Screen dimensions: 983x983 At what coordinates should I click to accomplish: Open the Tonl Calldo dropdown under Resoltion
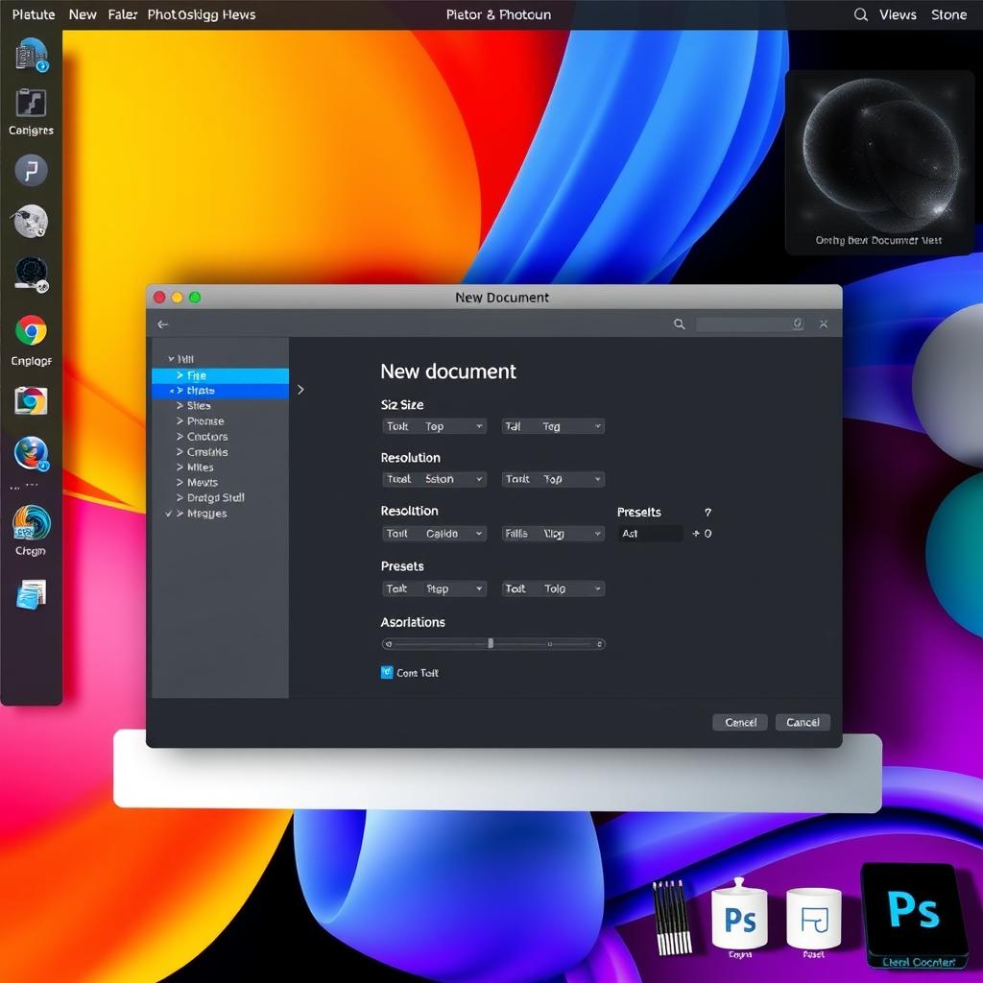(x=434, y=534)
